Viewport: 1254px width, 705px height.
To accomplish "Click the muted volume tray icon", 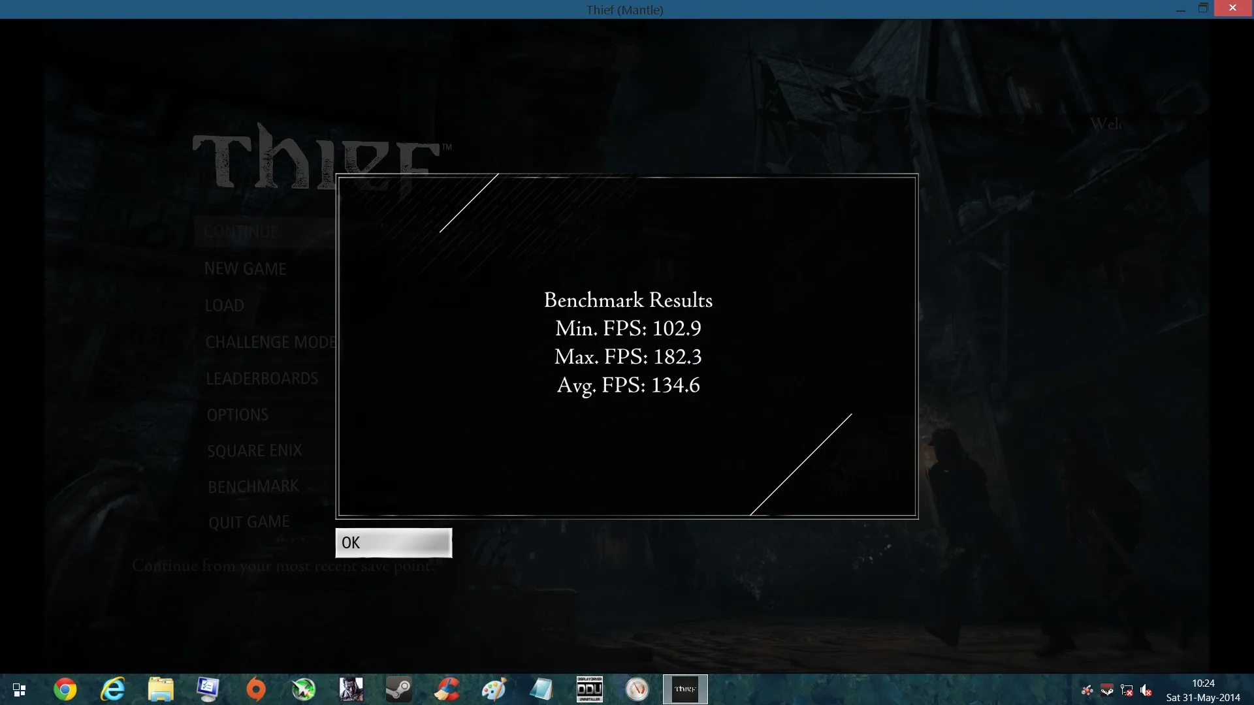I will (x=1146, y=690).
